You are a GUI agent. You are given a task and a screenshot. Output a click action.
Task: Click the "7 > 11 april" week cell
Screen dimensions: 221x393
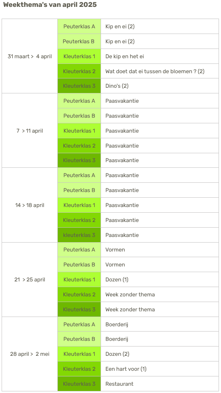[30, 131]
